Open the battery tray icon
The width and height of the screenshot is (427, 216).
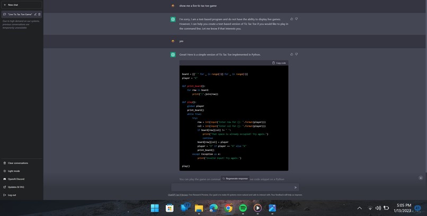coord(386,208)
